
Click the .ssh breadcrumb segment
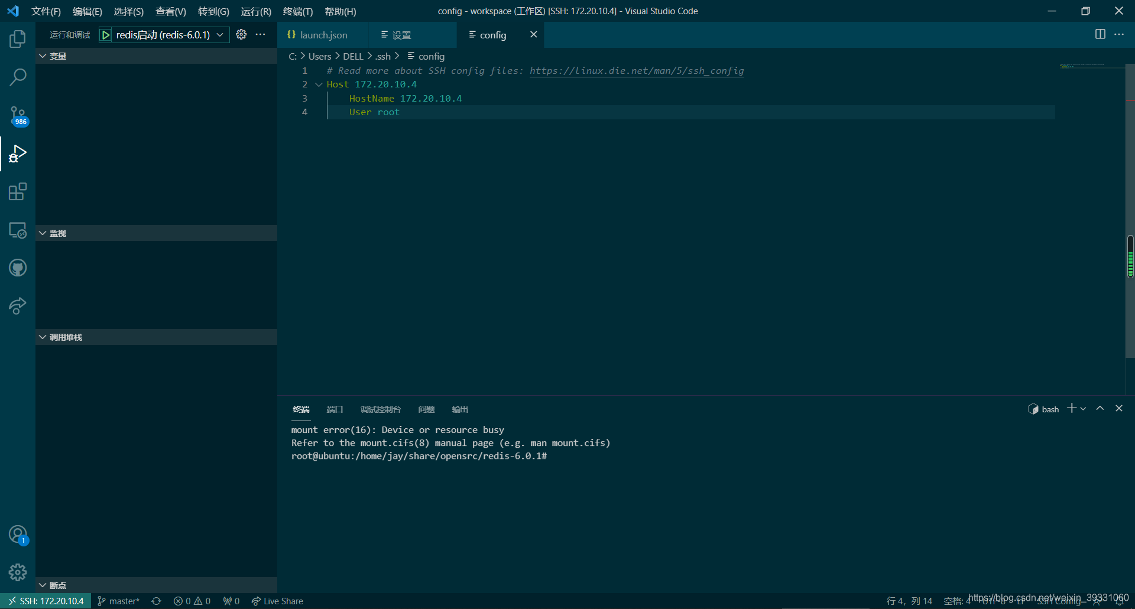coord(383,56)
